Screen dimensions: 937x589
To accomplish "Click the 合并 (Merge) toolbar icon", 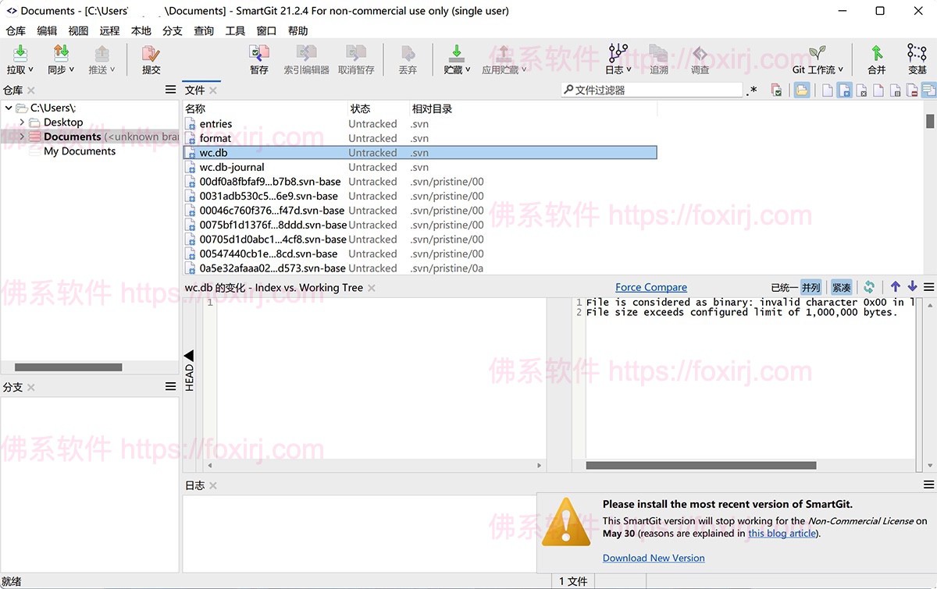I will [x=877, y=54].
